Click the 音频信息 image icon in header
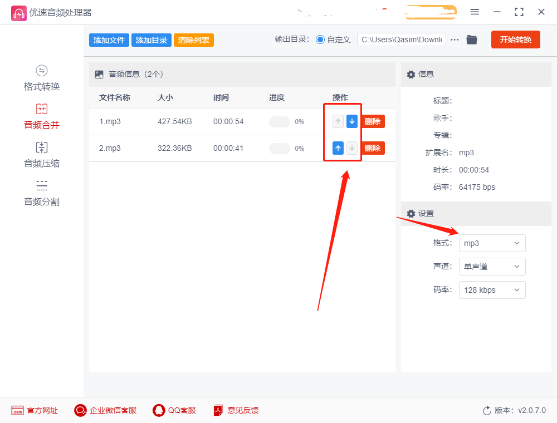The width and height of the screenshot is (557, 423). pyautogui.click(x=99, y=74)
